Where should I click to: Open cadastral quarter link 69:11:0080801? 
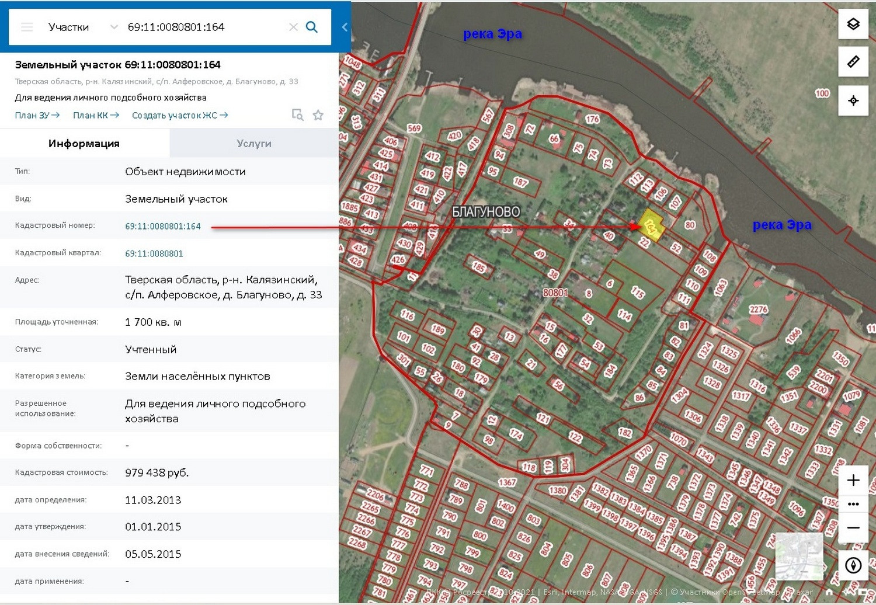(x=154, y=253)
